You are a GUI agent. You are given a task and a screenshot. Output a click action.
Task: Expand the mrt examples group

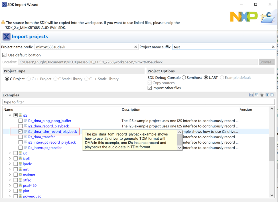point(10,169)
